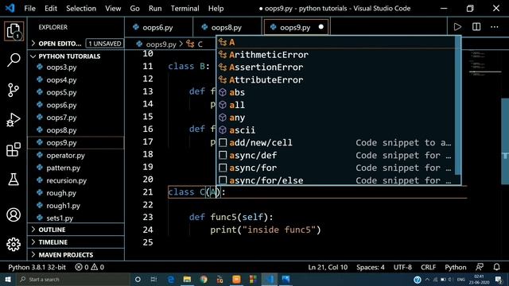Viewport: 509px width, 286px height.
Task: Click the VS Code icon on taskbar
Action: (269, 279)
